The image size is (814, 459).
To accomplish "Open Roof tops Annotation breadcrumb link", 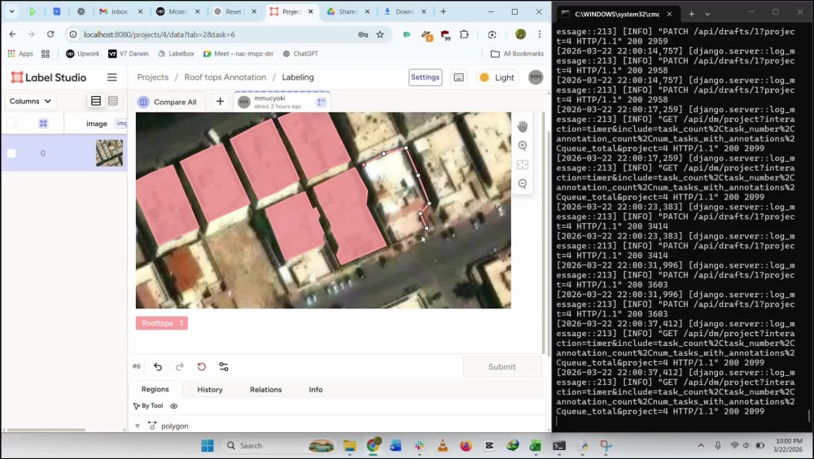I will click(x=225, y=77).
